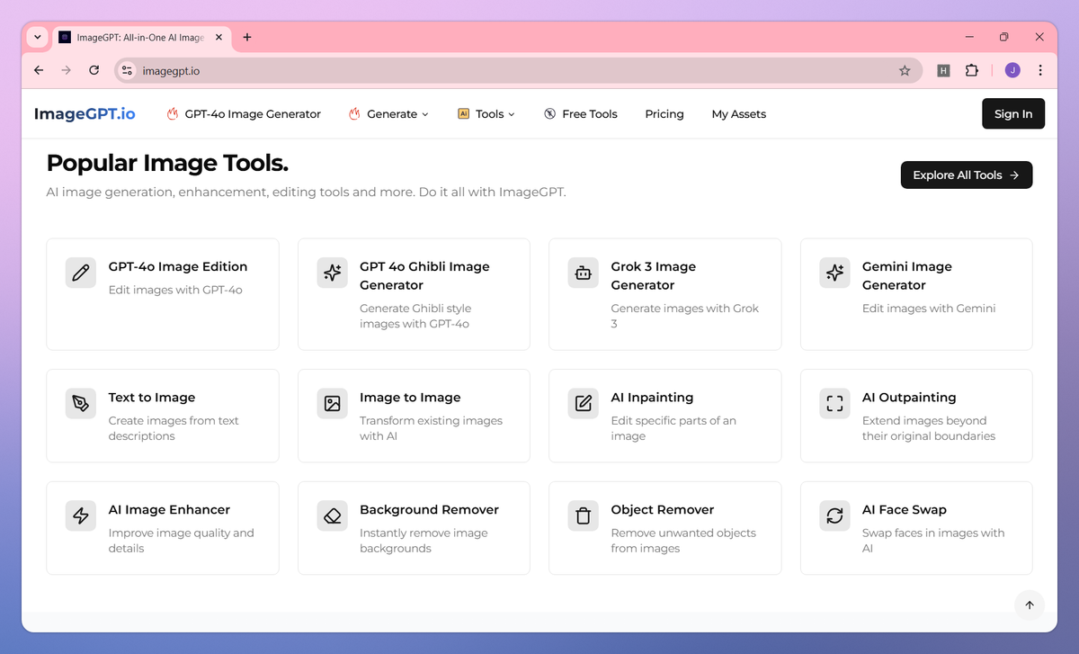Click the Ghibli Image Generator sparkles icon
This screenshot has width=1079, height=654.
[x=332, y=273]
